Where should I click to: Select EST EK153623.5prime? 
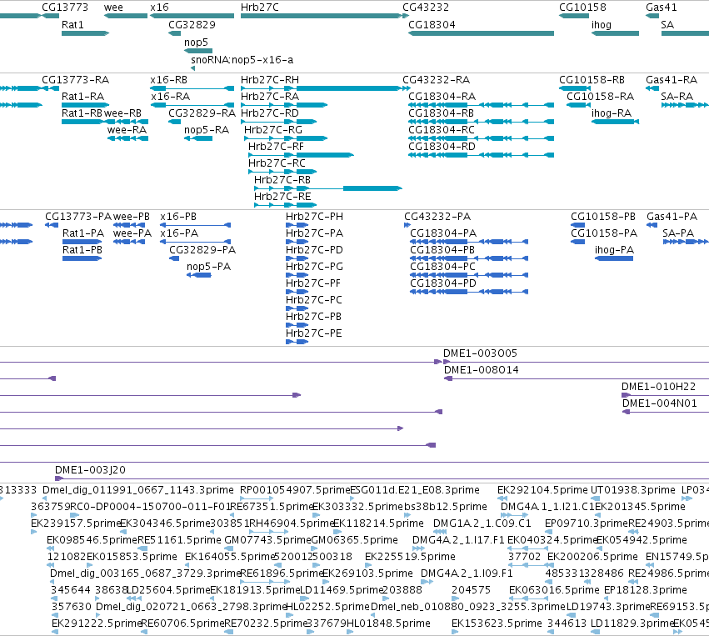pos(497,623)
